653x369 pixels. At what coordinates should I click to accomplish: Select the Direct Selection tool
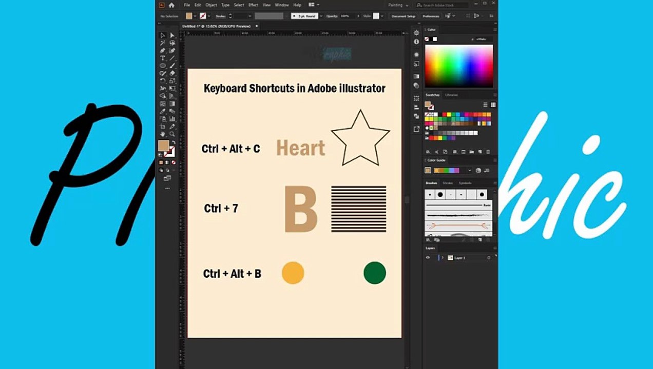click(x=172, y=35)
